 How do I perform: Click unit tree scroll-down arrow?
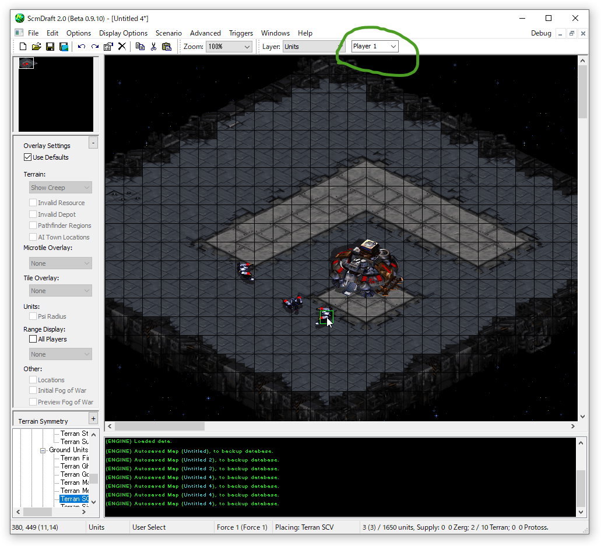tap(93, 502)
